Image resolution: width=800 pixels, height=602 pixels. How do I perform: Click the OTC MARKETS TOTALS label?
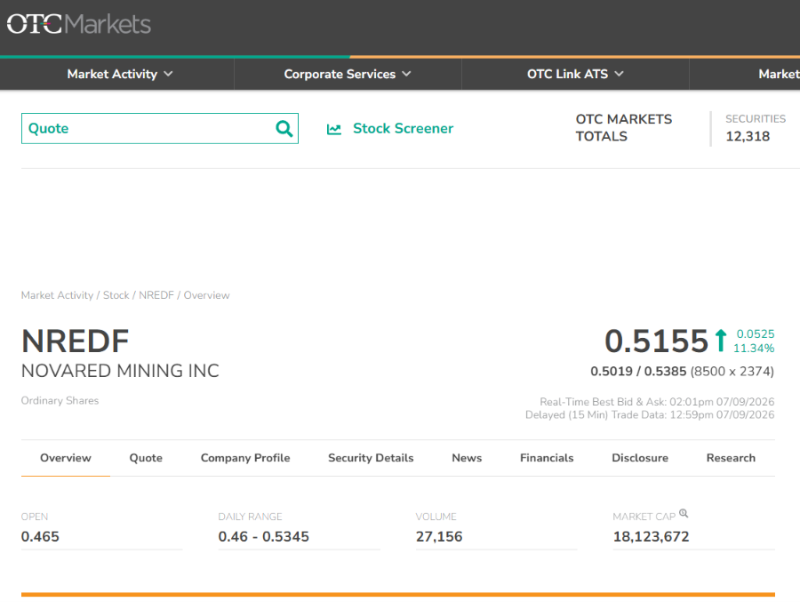coord(623,128)
